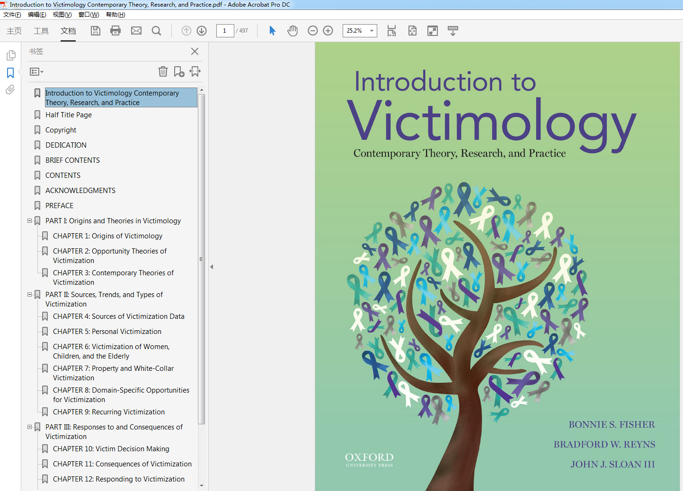This screenshot has height=491, width=683.
Task: Click the Email envelope icon
Action: point(136,31)
